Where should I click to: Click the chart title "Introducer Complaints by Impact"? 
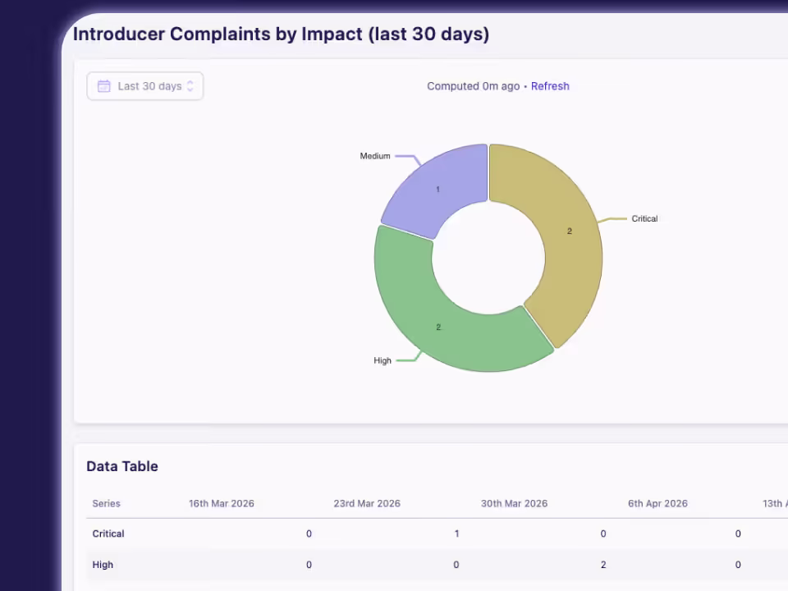pyautogui.click(x=281, y=34)
